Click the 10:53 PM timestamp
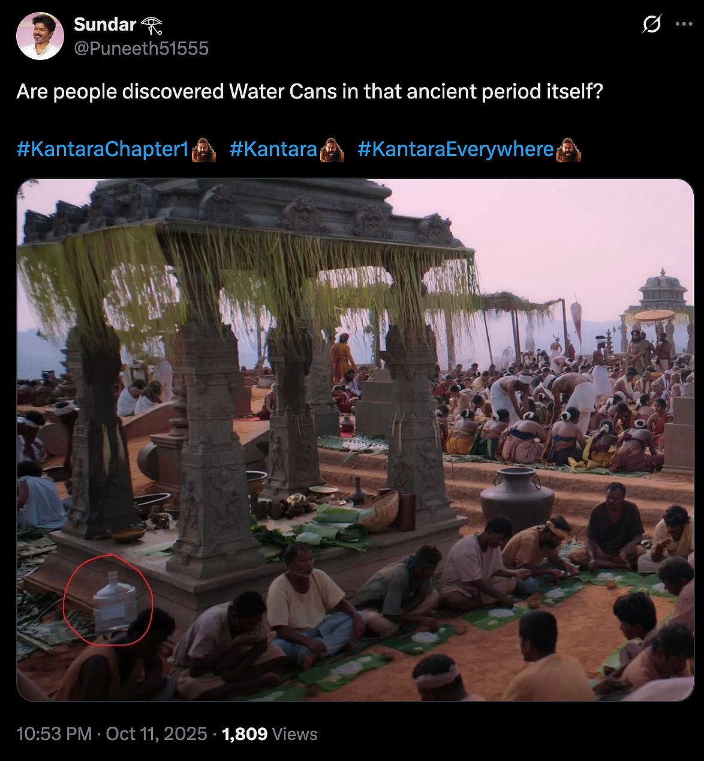 pos(54,734)
